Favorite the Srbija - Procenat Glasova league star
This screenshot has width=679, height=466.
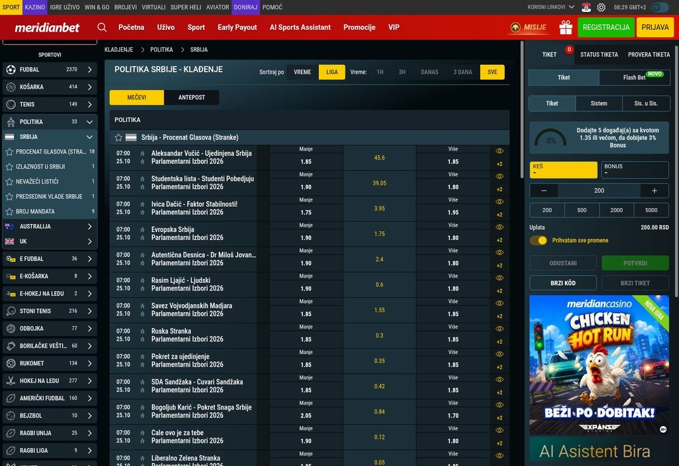coord(119,137)
